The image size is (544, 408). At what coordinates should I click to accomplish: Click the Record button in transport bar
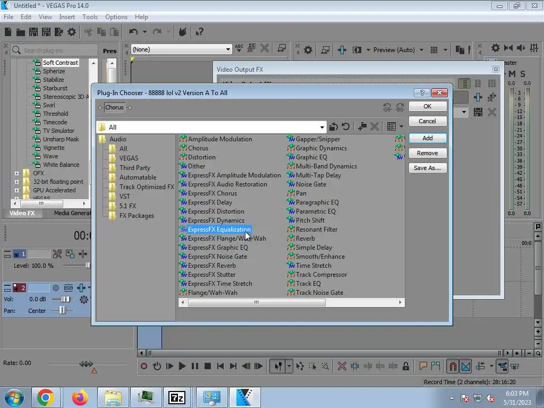[143, 366]
